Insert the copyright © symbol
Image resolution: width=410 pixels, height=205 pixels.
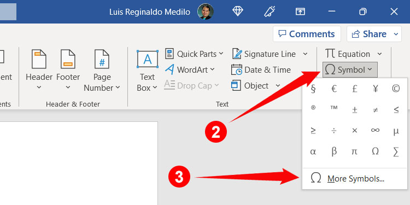(396, 89)
